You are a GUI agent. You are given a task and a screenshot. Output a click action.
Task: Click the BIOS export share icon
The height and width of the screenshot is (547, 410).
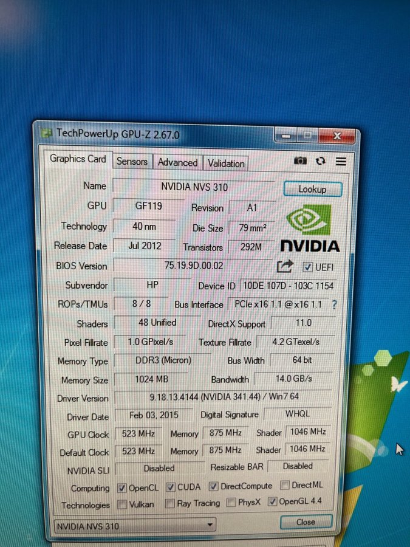point(284,267)
